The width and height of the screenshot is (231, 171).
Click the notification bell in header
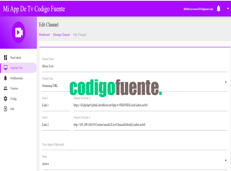point(218,9)
